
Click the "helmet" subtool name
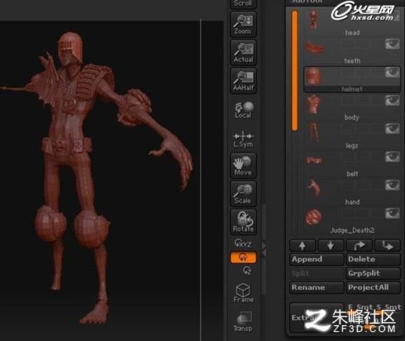point(352,89)
